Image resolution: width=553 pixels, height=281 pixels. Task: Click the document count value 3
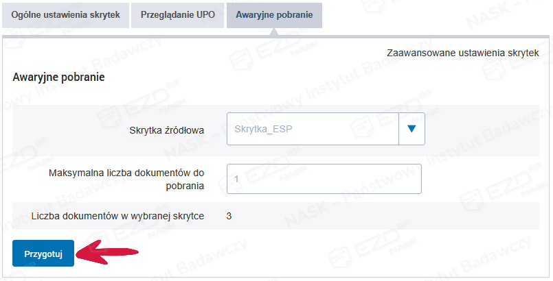click(229, 216)
